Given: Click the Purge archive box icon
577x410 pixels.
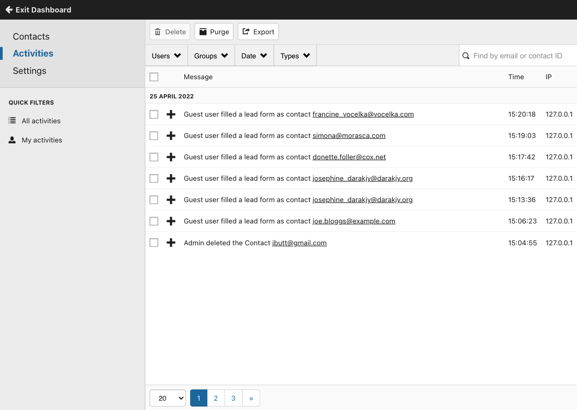Looking at the screenshot, I should click(203, 32).
